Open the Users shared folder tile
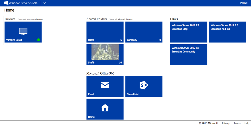251x126 pixels. click(x=105, y=32)
